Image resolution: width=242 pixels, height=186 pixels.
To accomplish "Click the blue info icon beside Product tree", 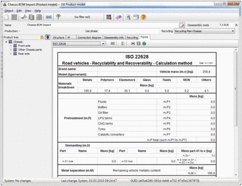I will coord(47,37).
